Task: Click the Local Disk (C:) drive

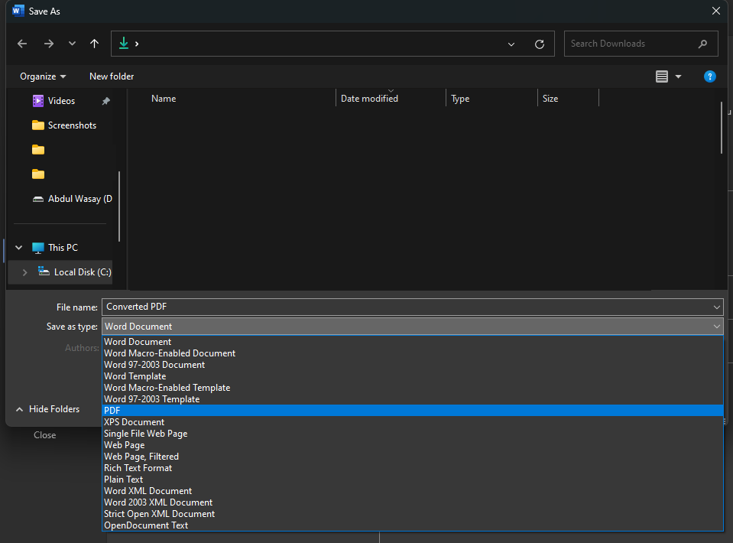Action: pyautogui.click(x=82, y=272)
